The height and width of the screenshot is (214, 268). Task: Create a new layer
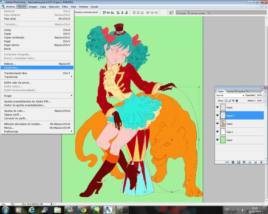coord(255,162)
